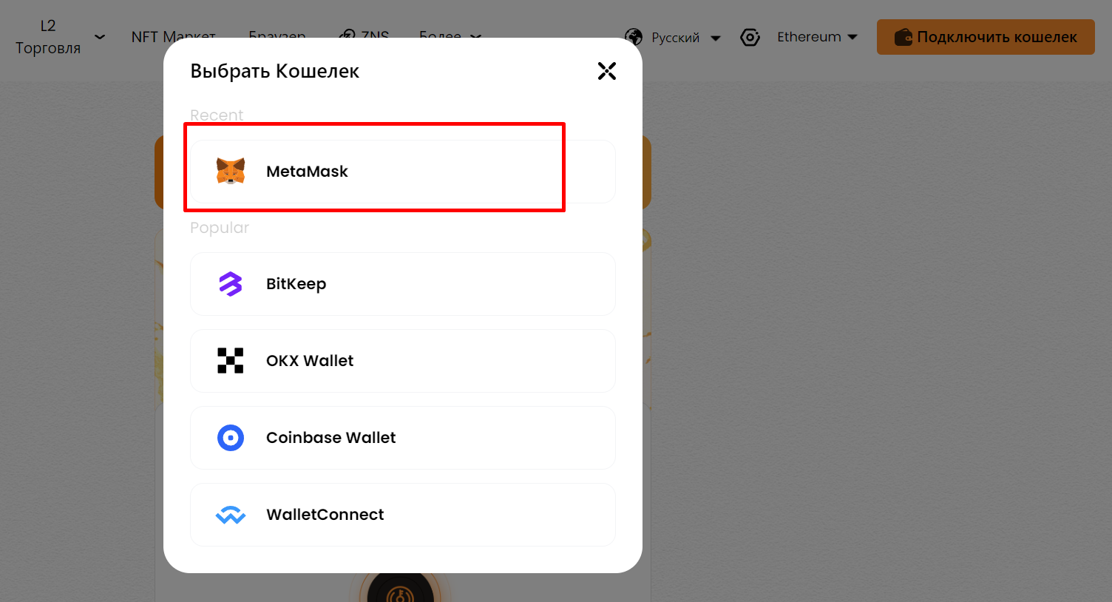Click the hexagon network icon beside Ethereum

pyautogui.click(x=750, y=37)
